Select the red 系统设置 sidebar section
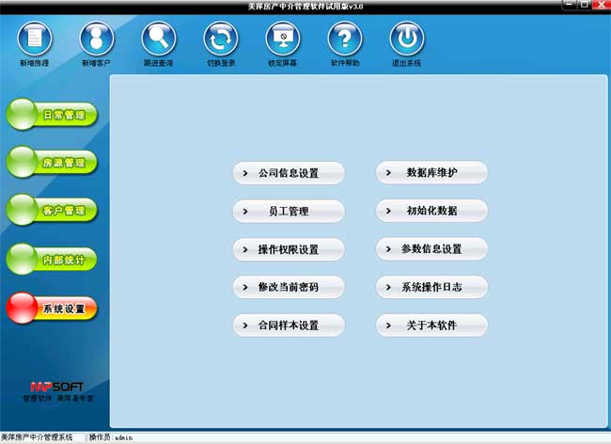The width and height of the screenshot is (611, 444). [53, 308]
